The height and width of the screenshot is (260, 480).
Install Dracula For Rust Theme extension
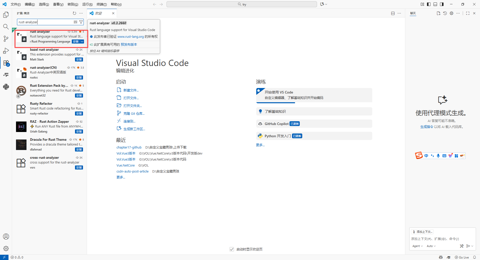pos(79,149)
